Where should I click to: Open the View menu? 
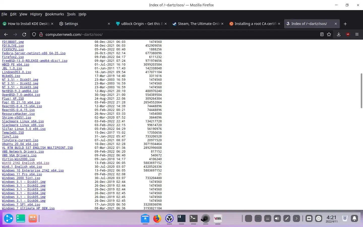click(x=23, y=14)
